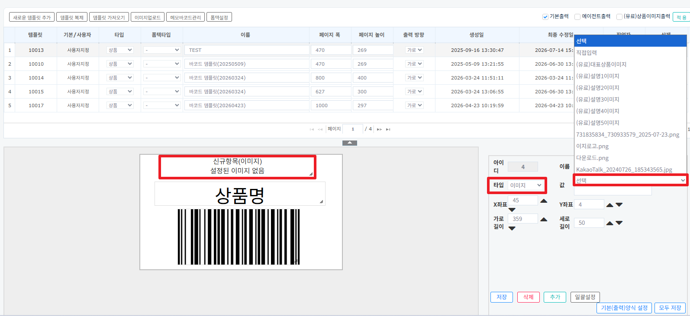Image resolution: width=690 pixels, height=316 pixels.
Task: Open 일괄설정
Action: point(585,297)
